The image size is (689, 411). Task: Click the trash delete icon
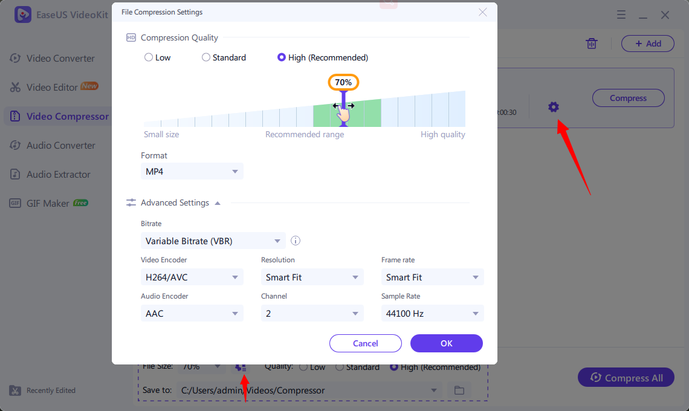click(x=592, y=44)
